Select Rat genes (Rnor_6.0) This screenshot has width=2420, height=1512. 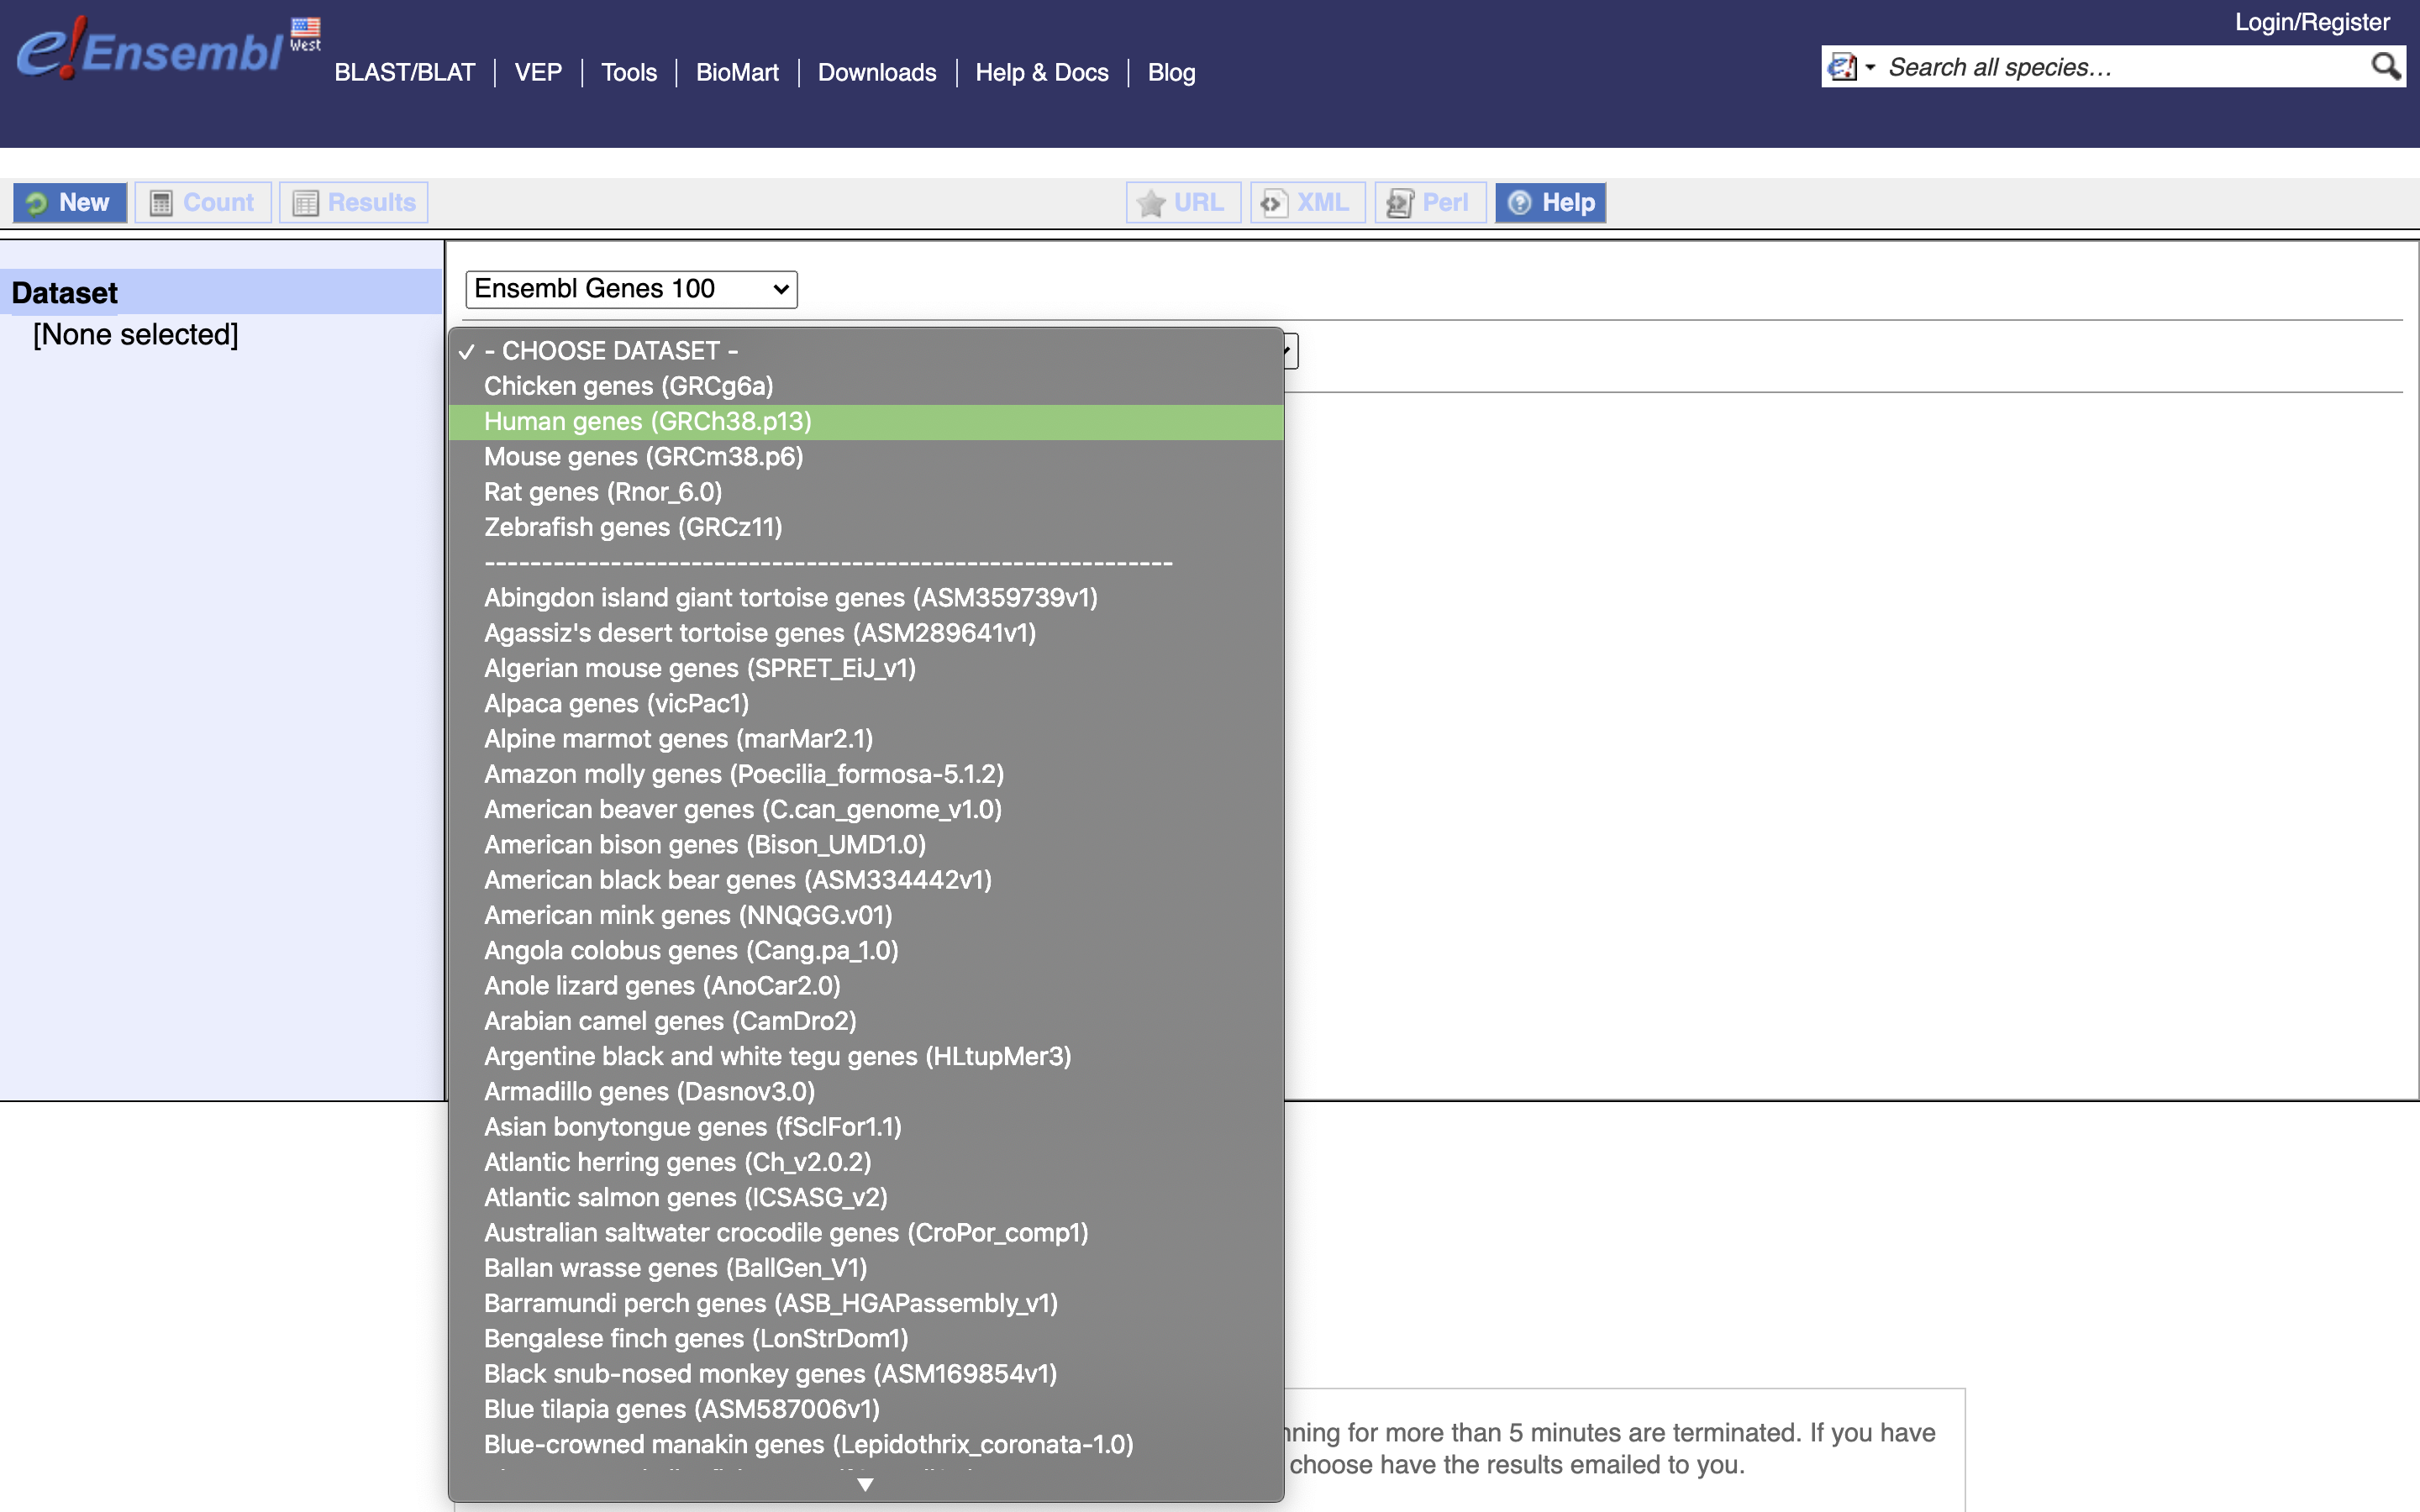866,492
